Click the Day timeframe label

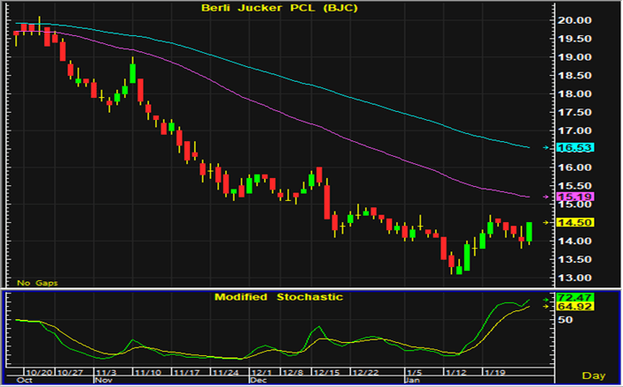599,377
